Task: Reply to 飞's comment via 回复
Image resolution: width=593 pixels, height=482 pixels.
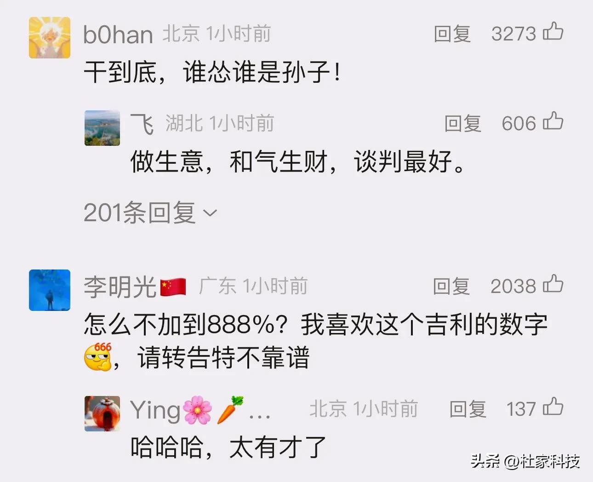Action: tap(462, 124)
